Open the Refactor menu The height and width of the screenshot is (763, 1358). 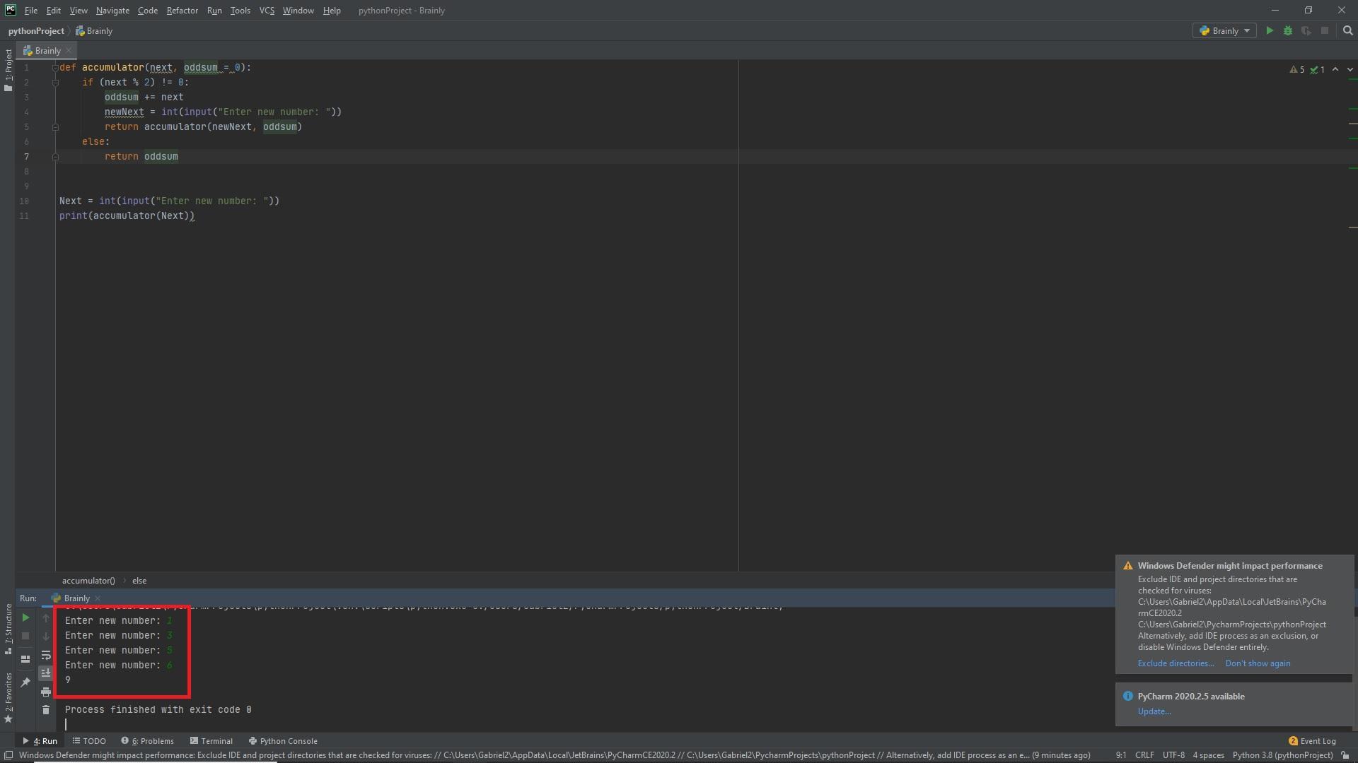click(182, 11)
